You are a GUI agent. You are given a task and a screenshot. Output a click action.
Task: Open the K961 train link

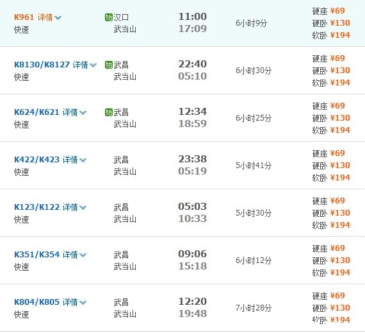tap(24, 17)
